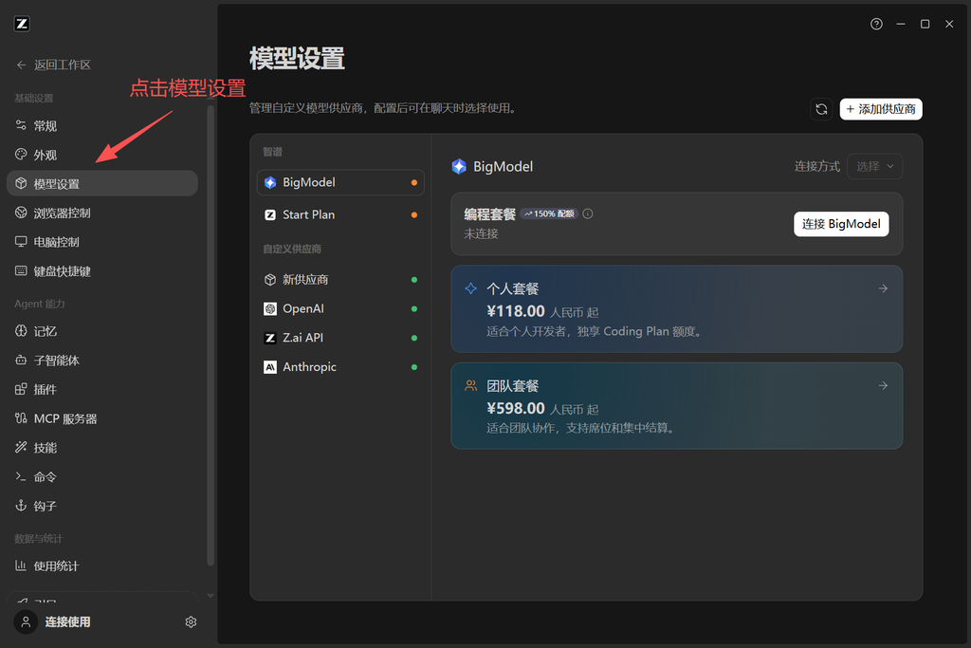Open 外观 appearance settings
This screenshot has height=648, width=971.
tap(102, 155)
